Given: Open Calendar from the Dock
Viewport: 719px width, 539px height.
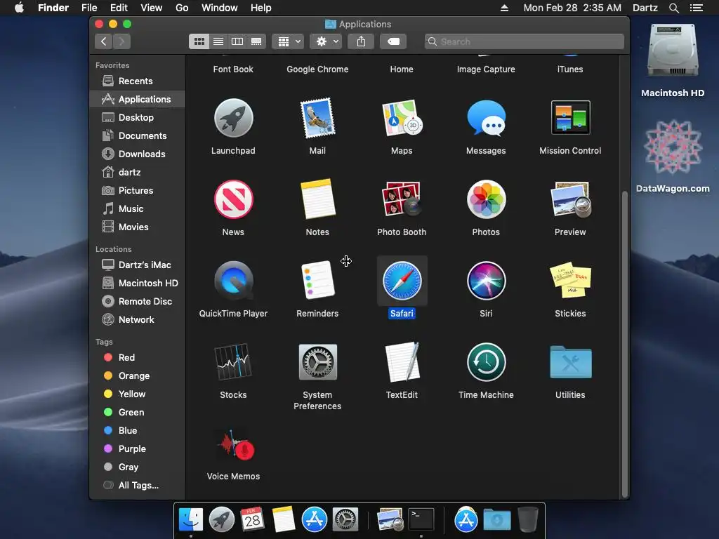Looking at the screenshot, I should point(253,520).
